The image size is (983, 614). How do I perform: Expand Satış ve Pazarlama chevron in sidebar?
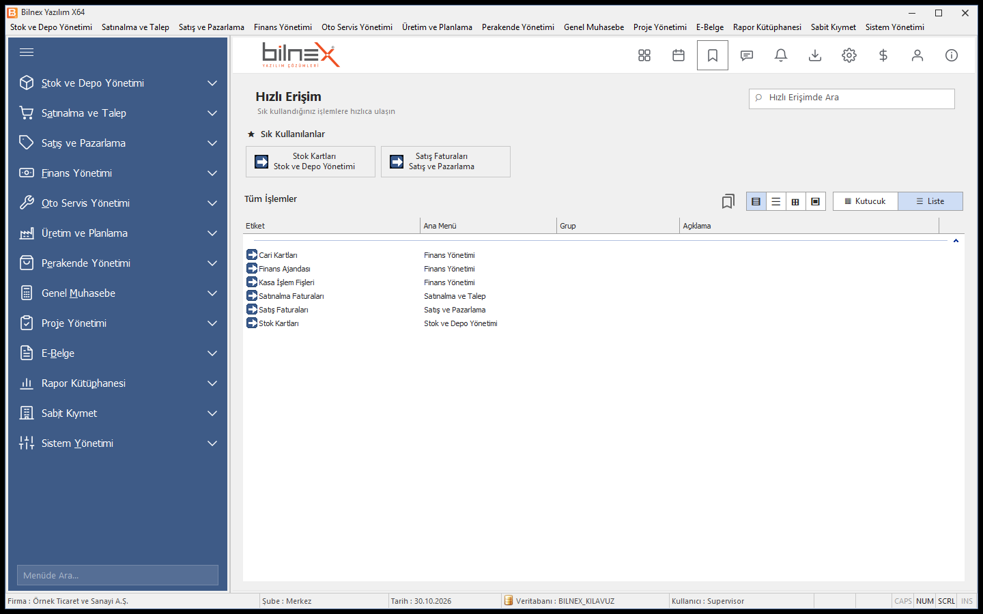[212, 143]
